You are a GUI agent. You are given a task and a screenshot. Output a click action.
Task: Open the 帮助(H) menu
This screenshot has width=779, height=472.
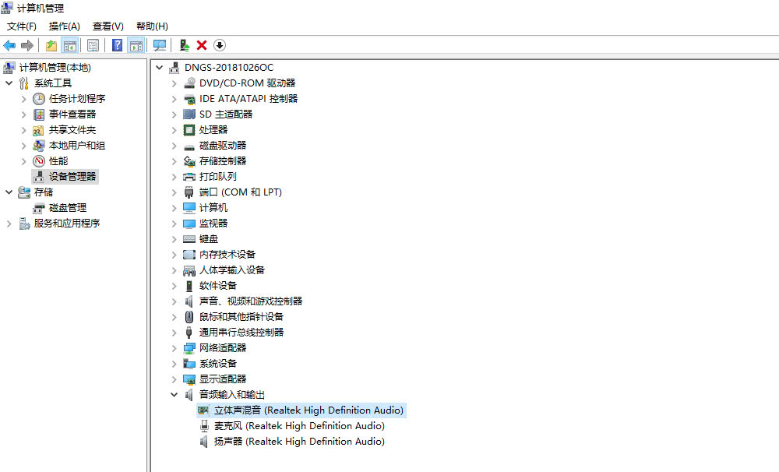(x=152, y=26)
